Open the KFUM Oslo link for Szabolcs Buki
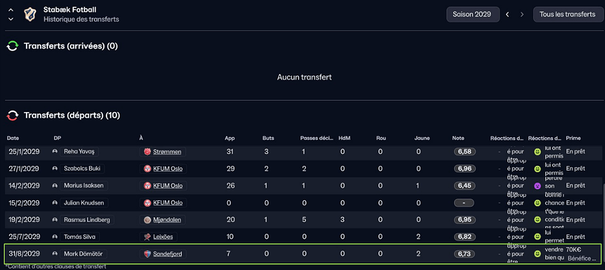Viewport: 605px width, 270px height. pos(168,169)
